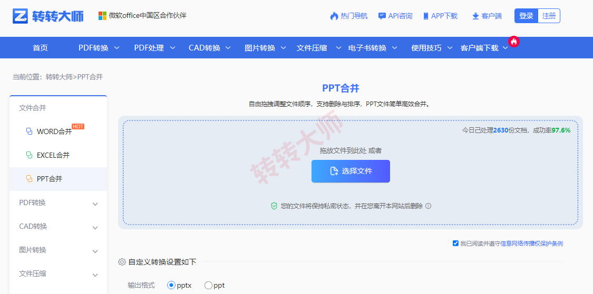Click the 注册 register button
This screenshot has height=294, width=593.
coord(549,16)
